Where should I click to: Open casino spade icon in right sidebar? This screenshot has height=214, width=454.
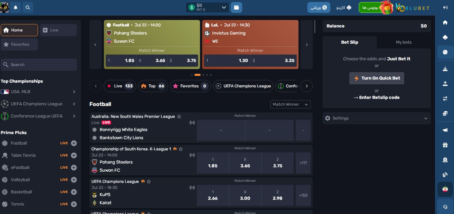(x=445, y=37)
